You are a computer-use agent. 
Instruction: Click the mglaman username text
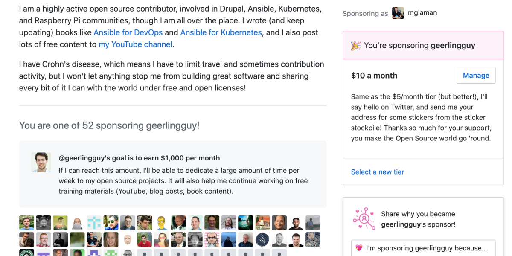(x=422, y=13)
